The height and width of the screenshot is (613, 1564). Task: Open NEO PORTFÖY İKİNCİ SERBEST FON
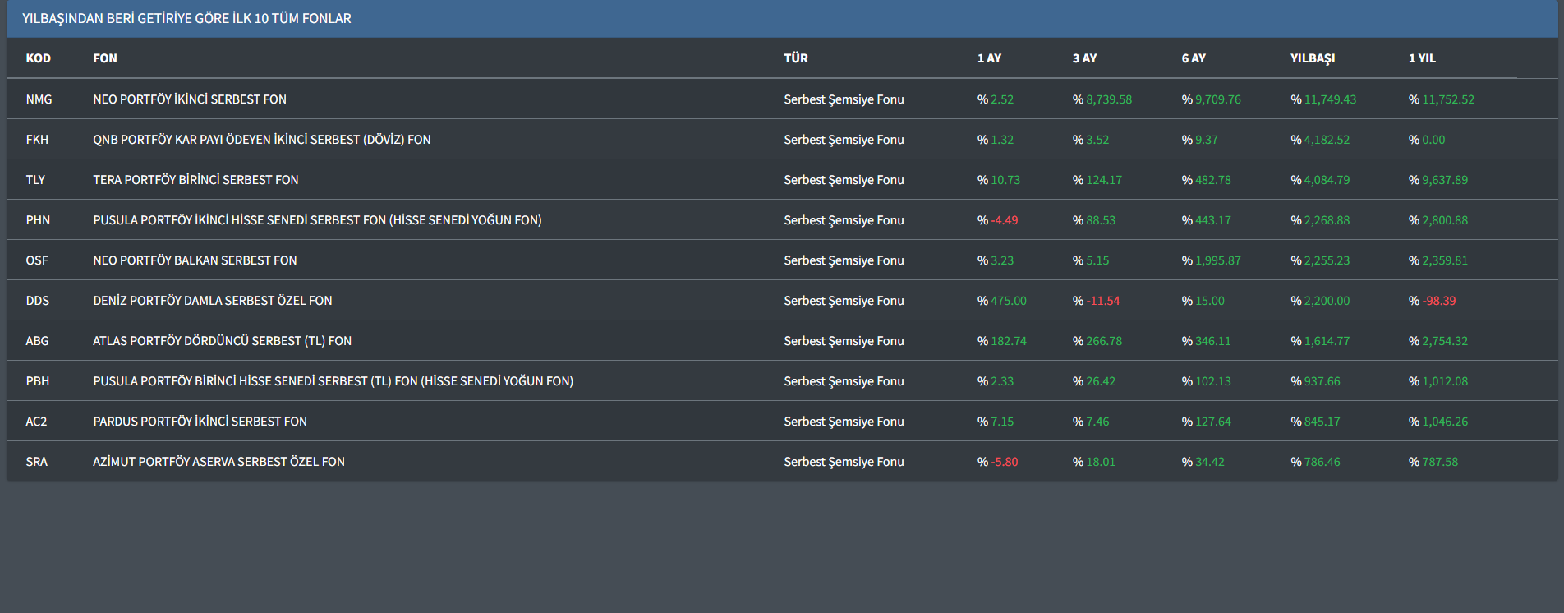click(x=190, y=99)
